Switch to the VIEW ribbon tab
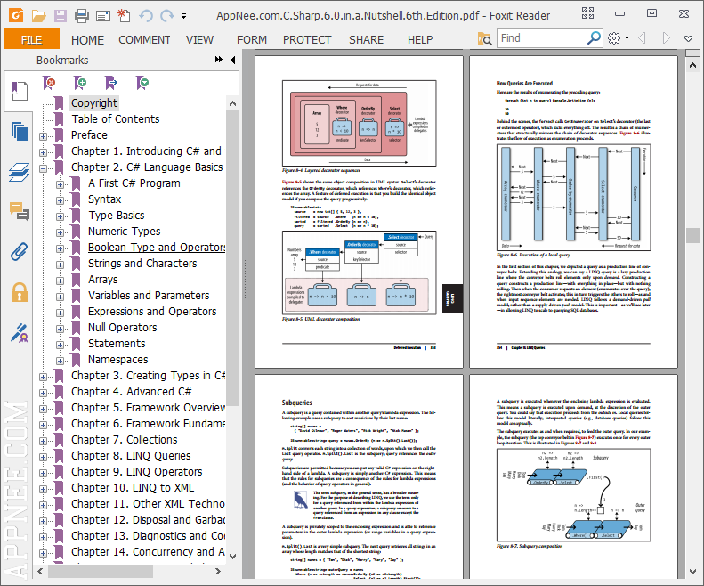The width and height of the screenshot is (704, 586). pos(199,40)
